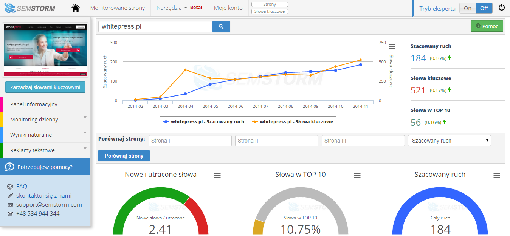Screen dimensions: 510x236
Task: Click the SEMSTORM logo
Action: point(30,8)
